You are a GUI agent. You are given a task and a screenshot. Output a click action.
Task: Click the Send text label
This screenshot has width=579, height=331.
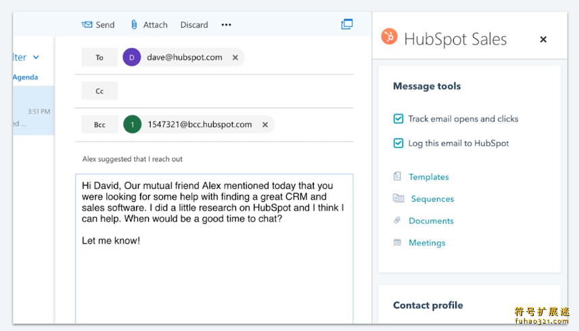pos(106,25)
